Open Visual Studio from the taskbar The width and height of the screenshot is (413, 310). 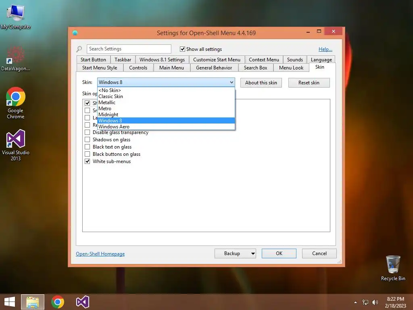[82, 302]
